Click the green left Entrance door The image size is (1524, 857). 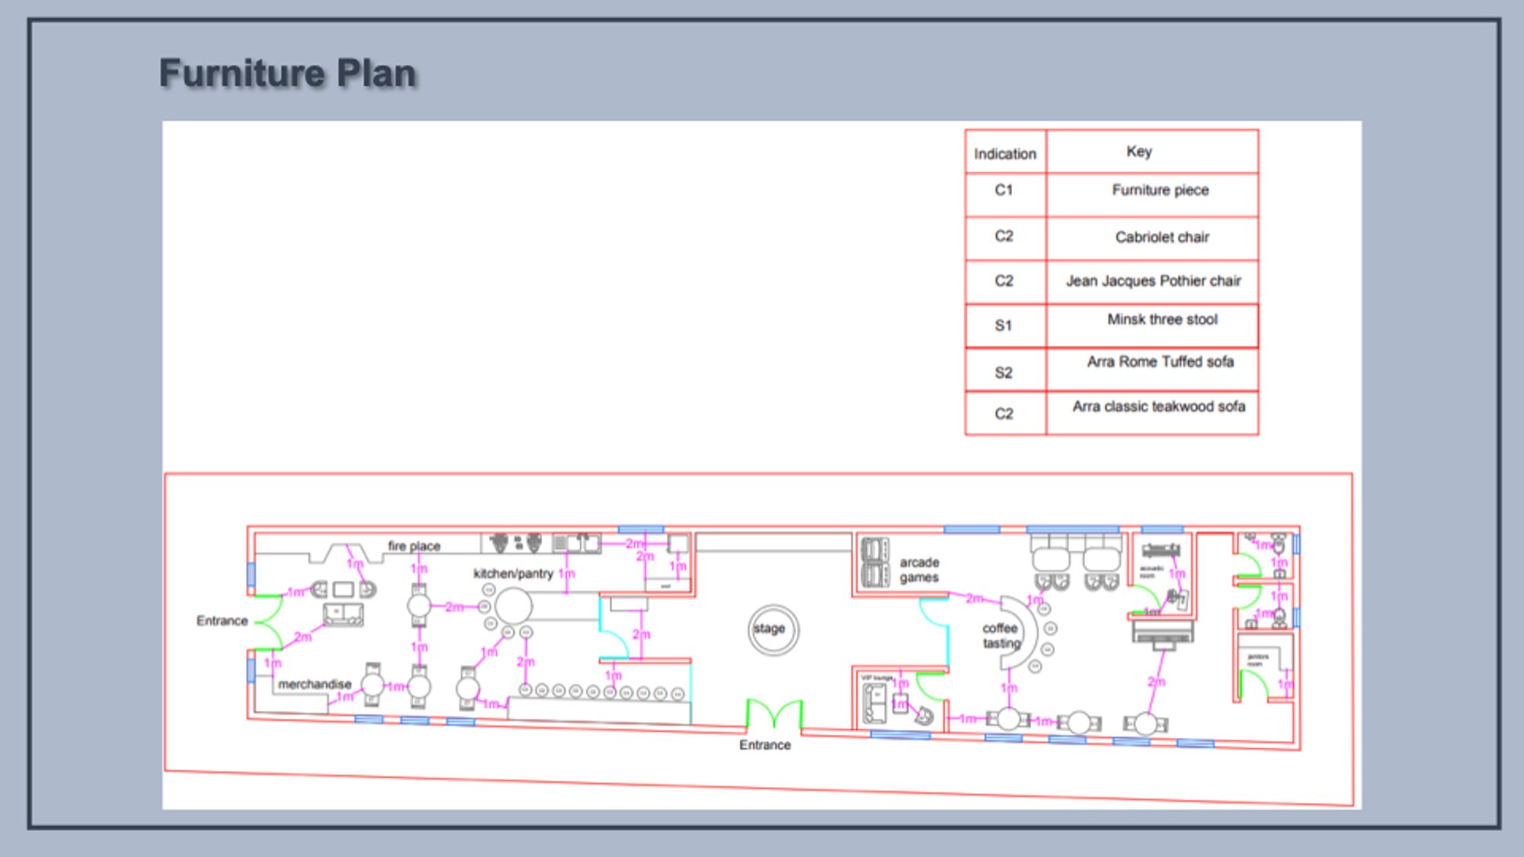268,622
